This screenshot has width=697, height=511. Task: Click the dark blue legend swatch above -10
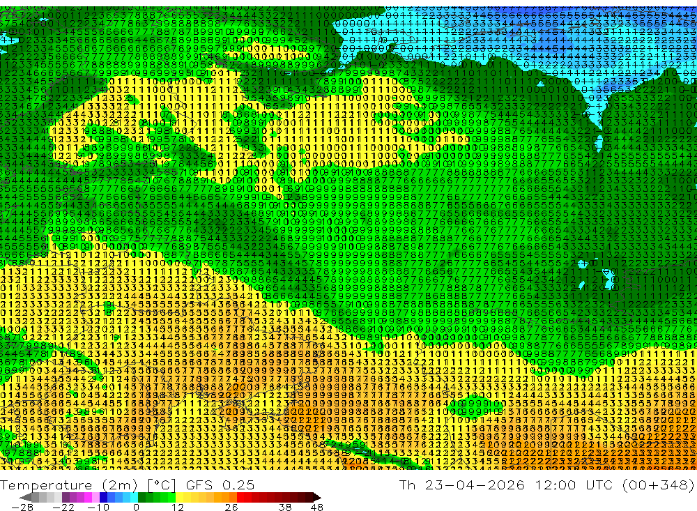point(104,497)
